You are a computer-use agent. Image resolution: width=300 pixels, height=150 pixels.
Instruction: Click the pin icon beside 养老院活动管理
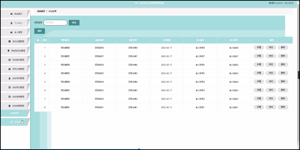(8, 51)
